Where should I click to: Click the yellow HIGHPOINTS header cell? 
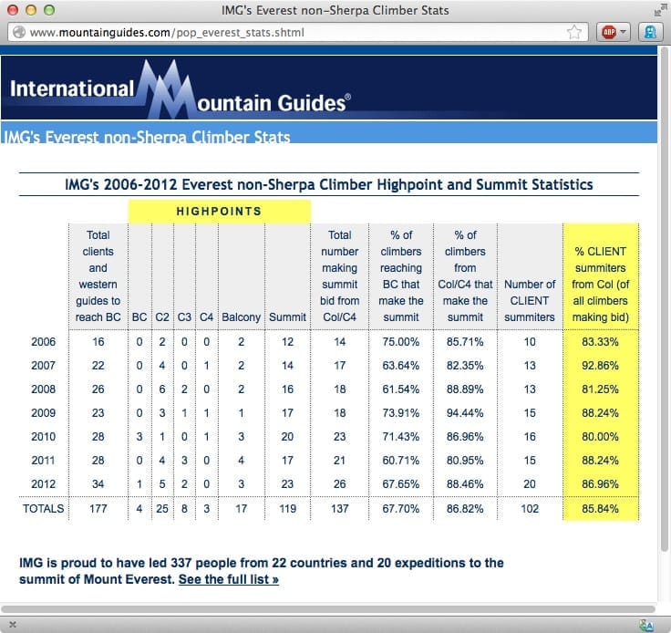tap(220, 211)
